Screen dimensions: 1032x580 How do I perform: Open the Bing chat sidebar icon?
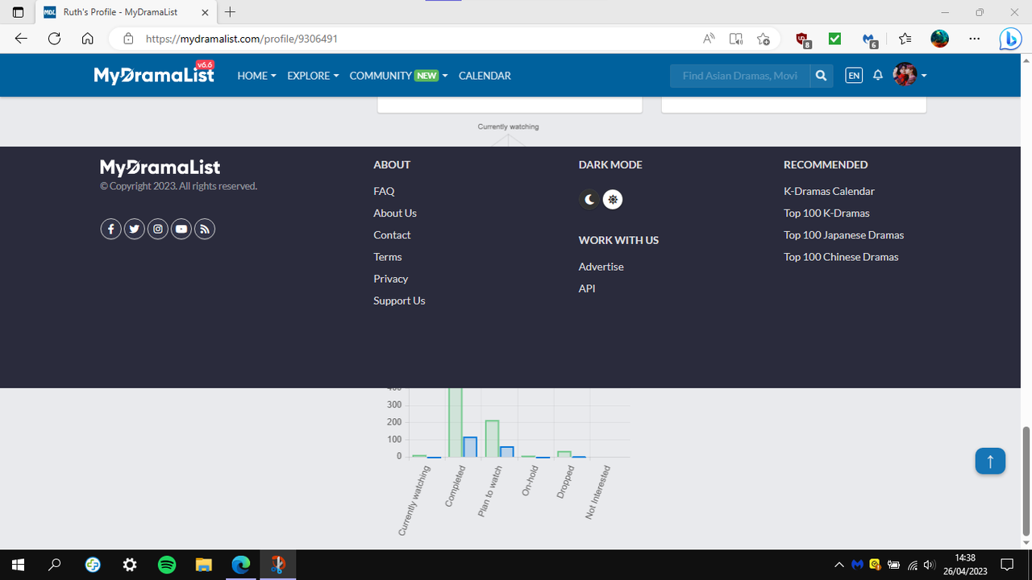tap(1010, 39)
